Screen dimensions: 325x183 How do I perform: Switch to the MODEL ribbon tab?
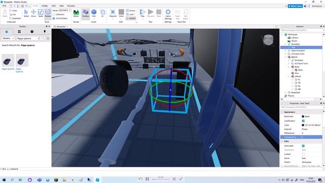(x=45, y=6)
